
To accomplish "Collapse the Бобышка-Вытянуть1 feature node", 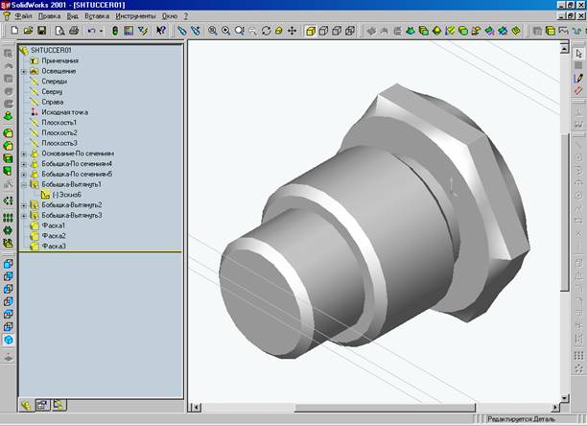I will click(23, 183).
